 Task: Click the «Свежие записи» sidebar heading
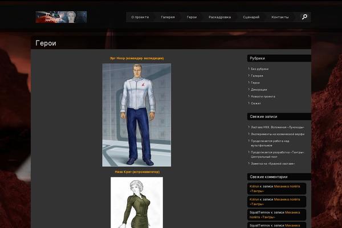[263, 116]
